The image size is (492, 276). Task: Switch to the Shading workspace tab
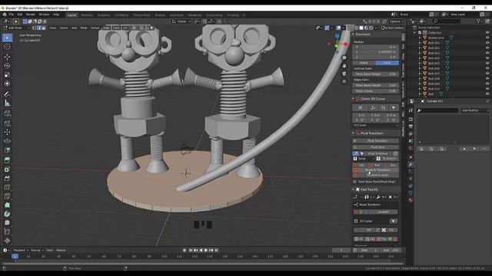tap(160, 15)
